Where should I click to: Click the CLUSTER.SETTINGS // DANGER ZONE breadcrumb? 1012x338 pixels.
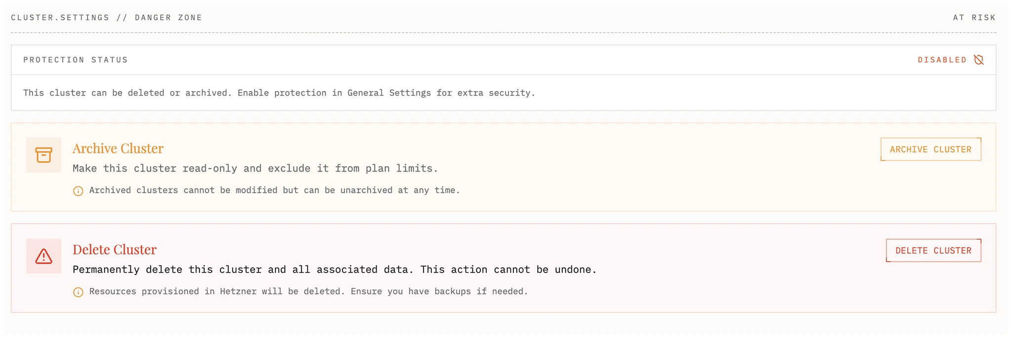[107, 18]
